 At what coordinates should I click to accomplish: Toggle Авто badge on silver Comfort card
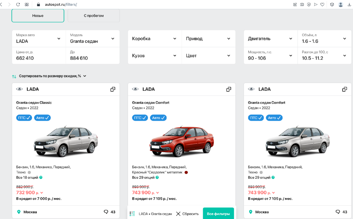[274, 118]
